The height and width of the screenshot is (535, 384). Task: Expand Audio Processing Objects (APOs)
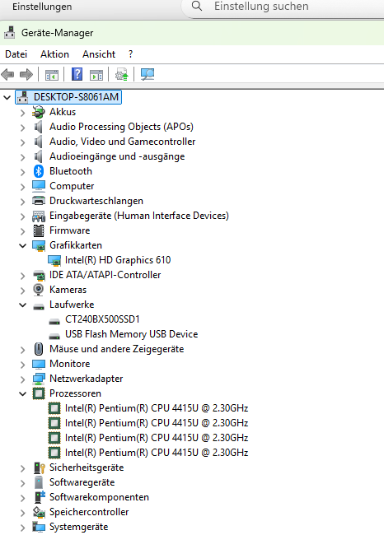point(22,128)
